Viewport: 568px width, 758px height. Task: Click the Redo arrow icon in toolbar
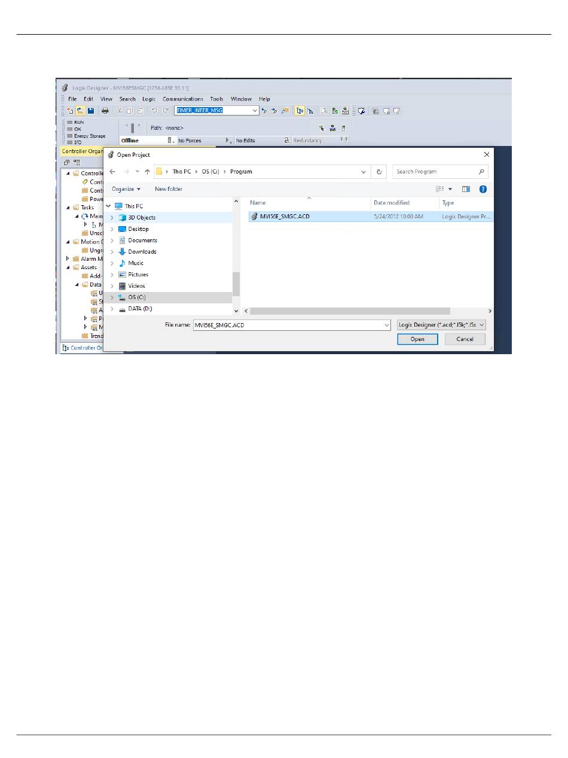pyautogui.click(x=166, y=111)
